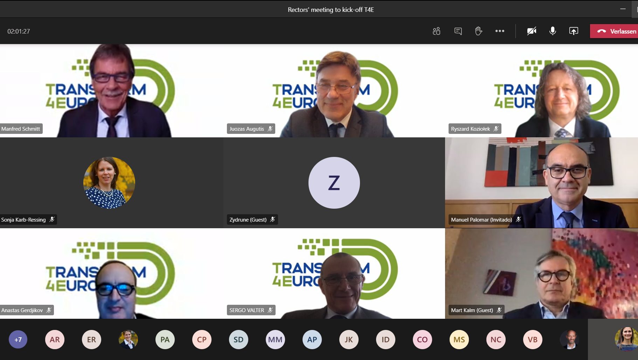Raise your hand in the meeting
638x360 pixels.
point(479,31)
